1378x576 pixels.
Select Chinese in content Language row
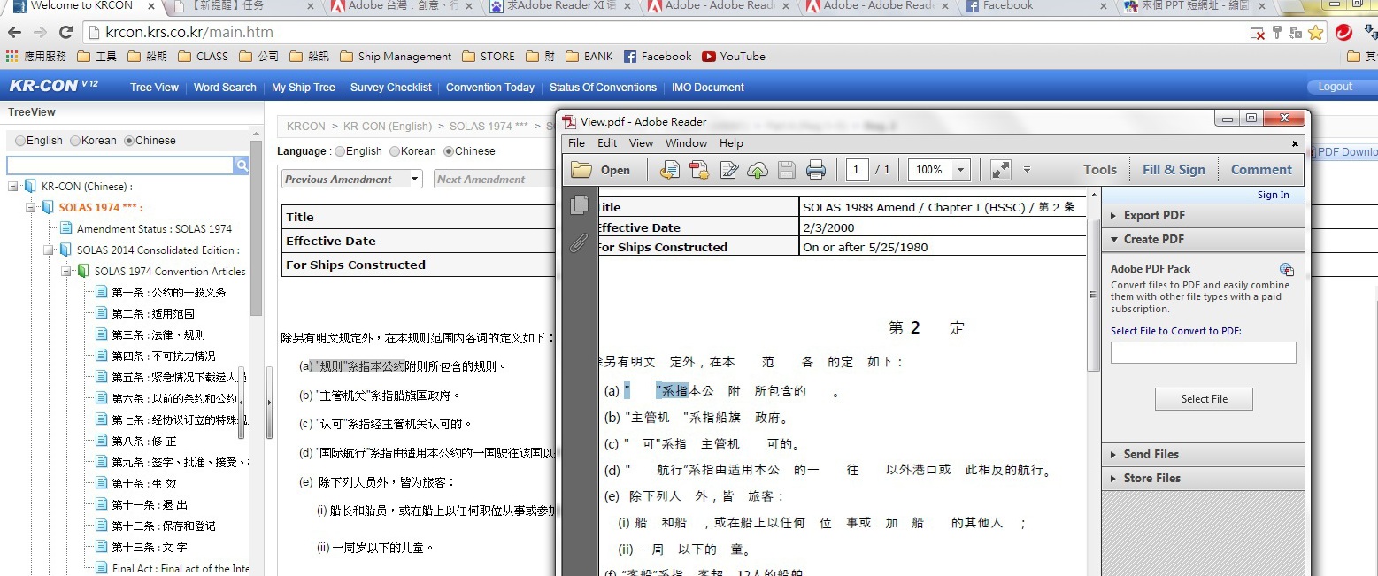(x=449, y=151)
